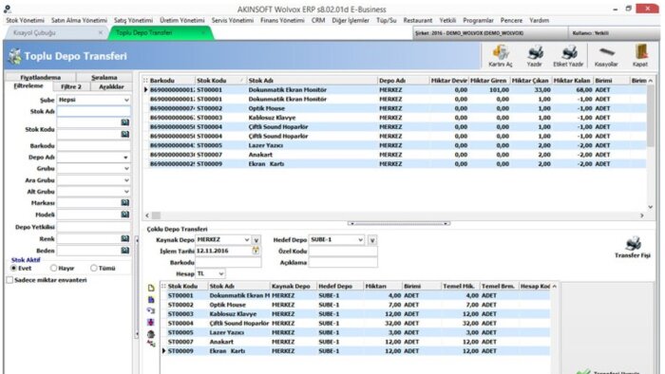Image resolution: width=665 pixels, height=374 pixels.
Task: Click lookup icon beside Stok Adı second field
Action: [125, 122]
